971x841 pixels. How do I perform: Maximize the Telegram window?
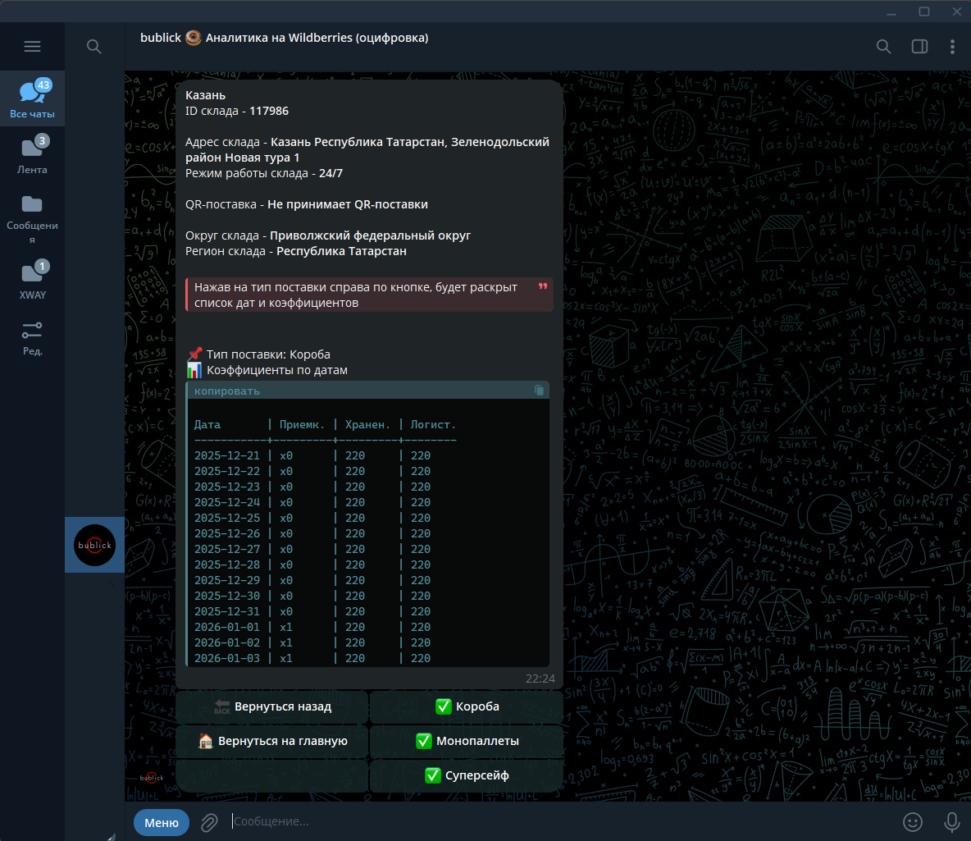tap(924, 11)
